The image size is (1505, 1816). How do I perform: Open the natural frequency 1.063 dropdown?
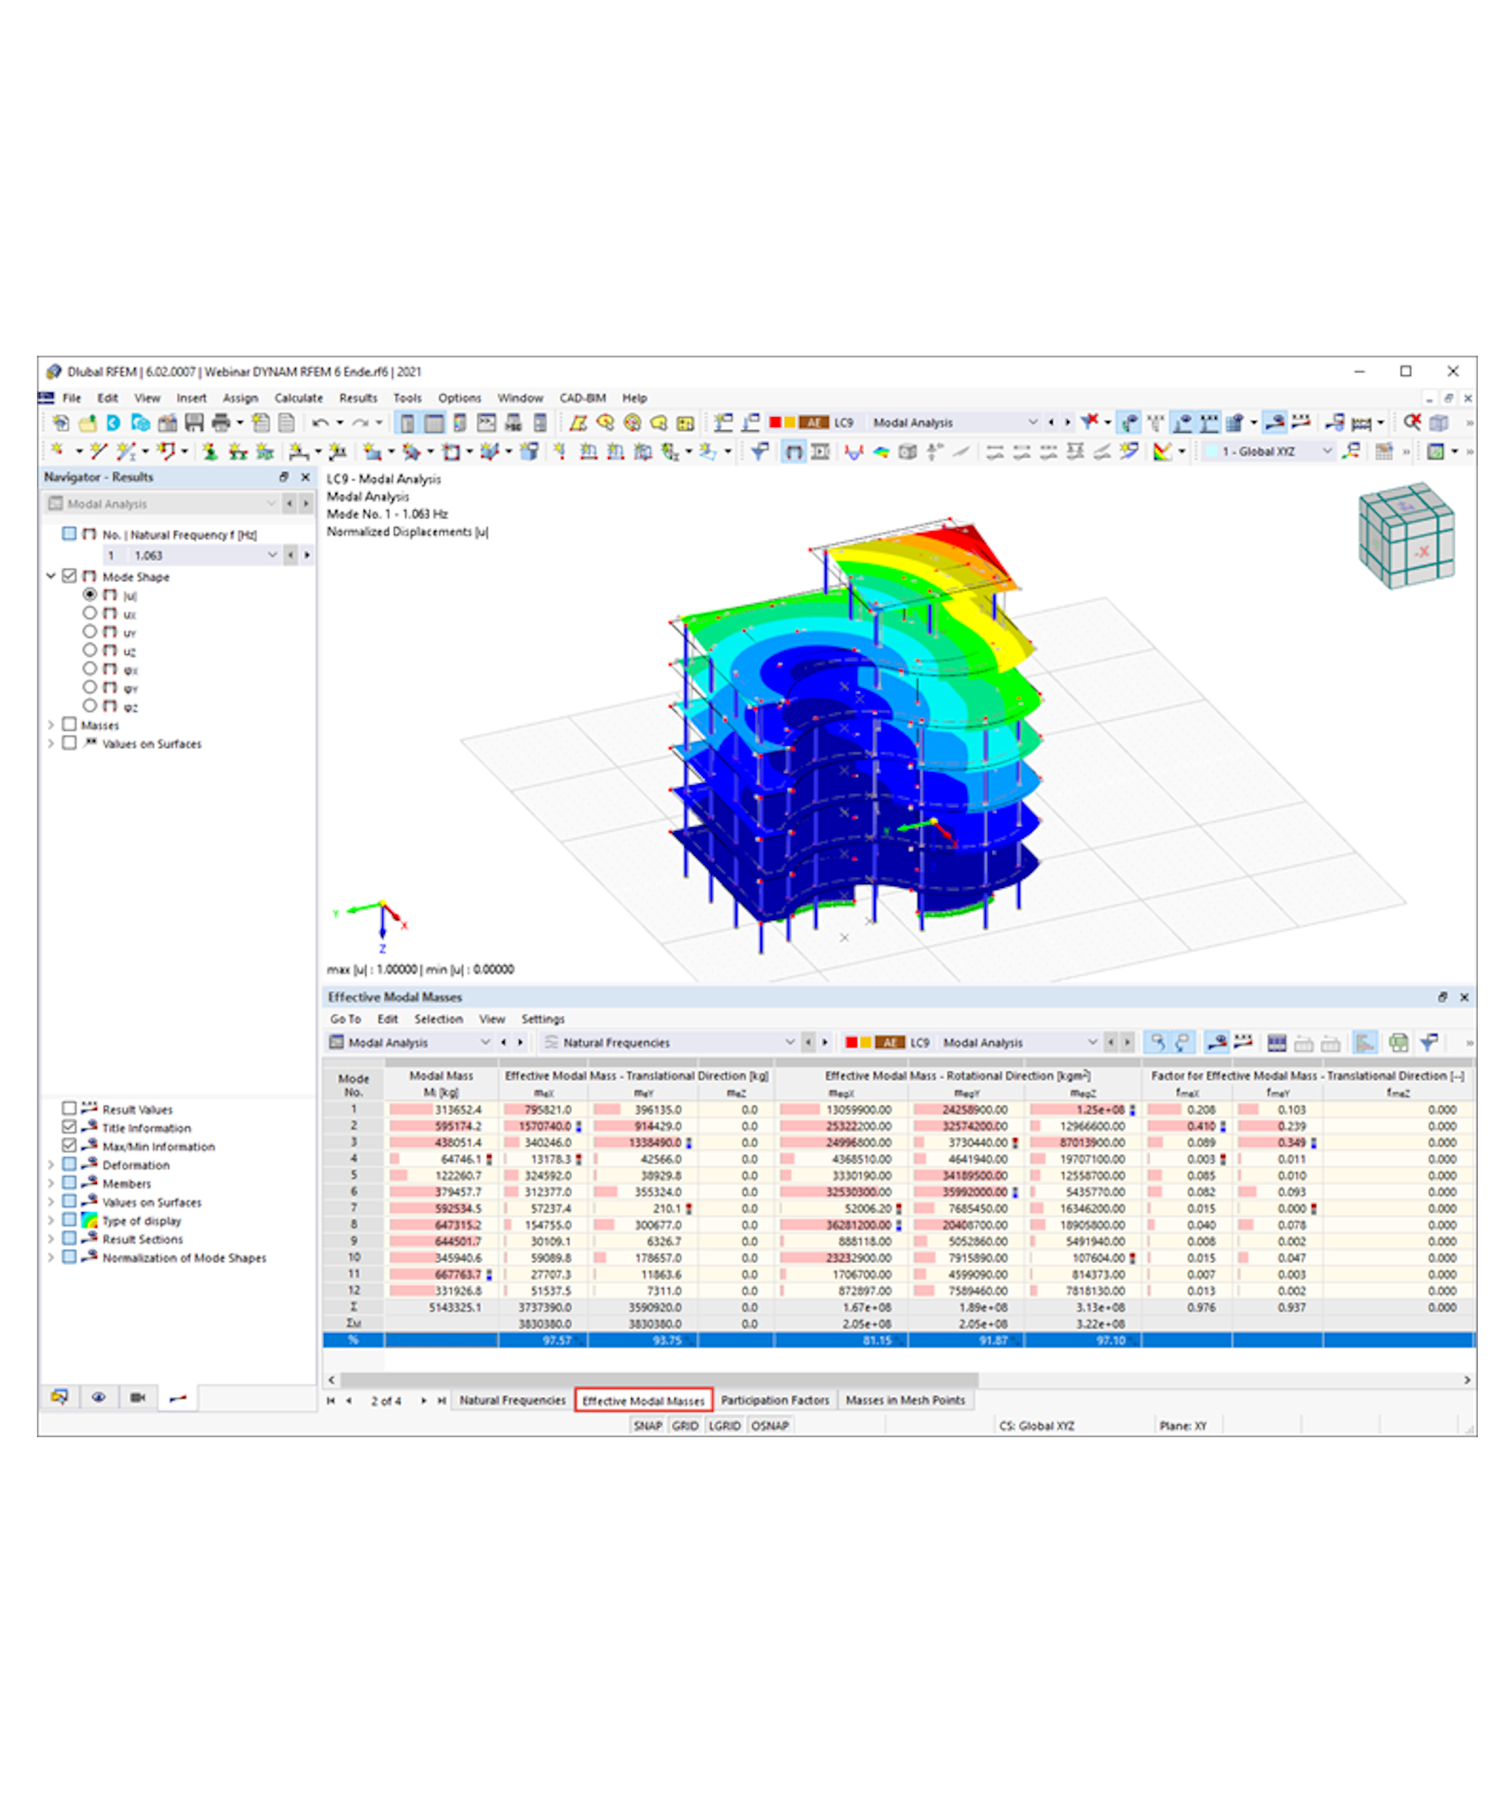(x=272, y=554)
